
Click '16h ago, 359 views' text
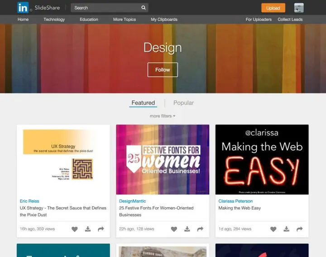(x=38, y=229)
